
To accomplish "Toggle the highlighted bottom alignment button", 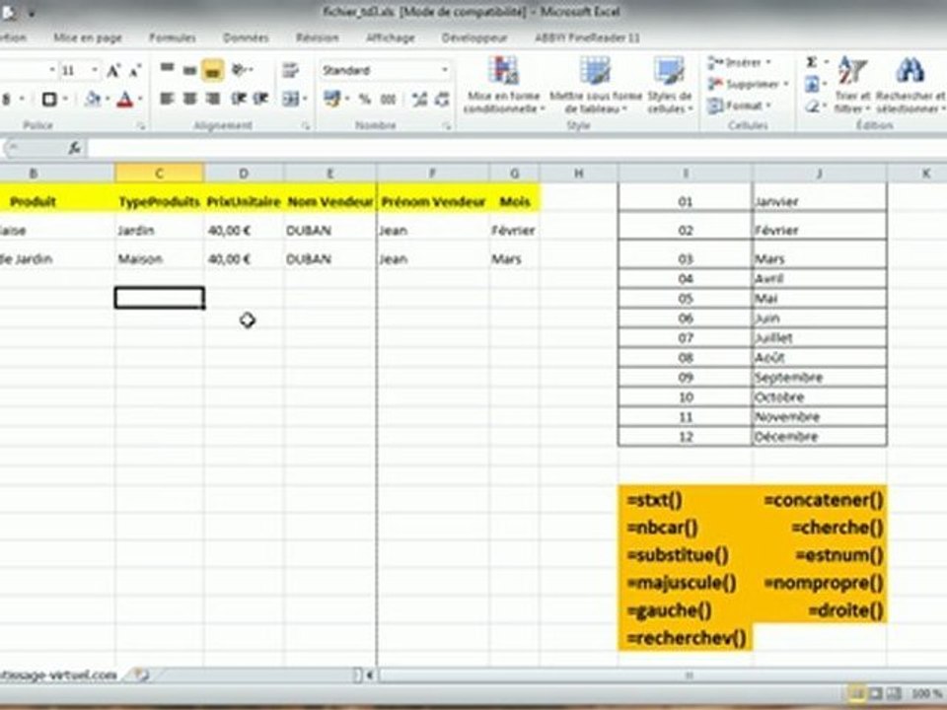I will click(x=213, y=71).
